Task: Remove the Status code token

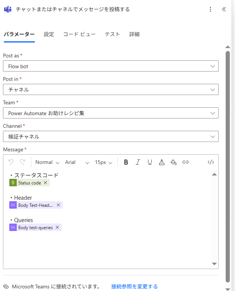Action: click(x=45, y=183)
